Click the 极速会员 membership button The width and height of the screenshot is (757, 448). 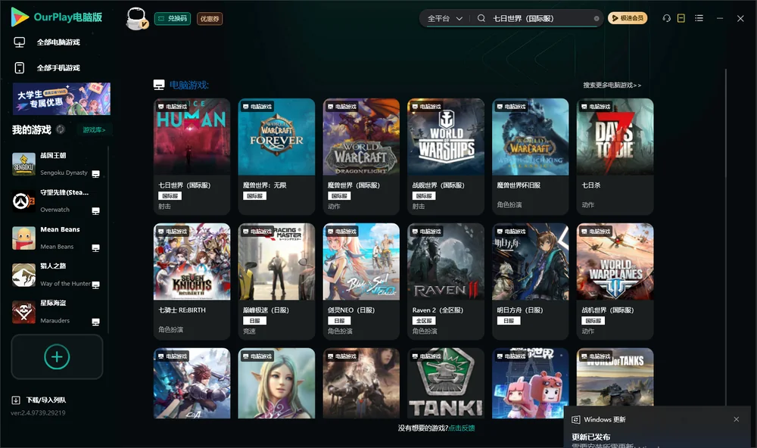628,18
